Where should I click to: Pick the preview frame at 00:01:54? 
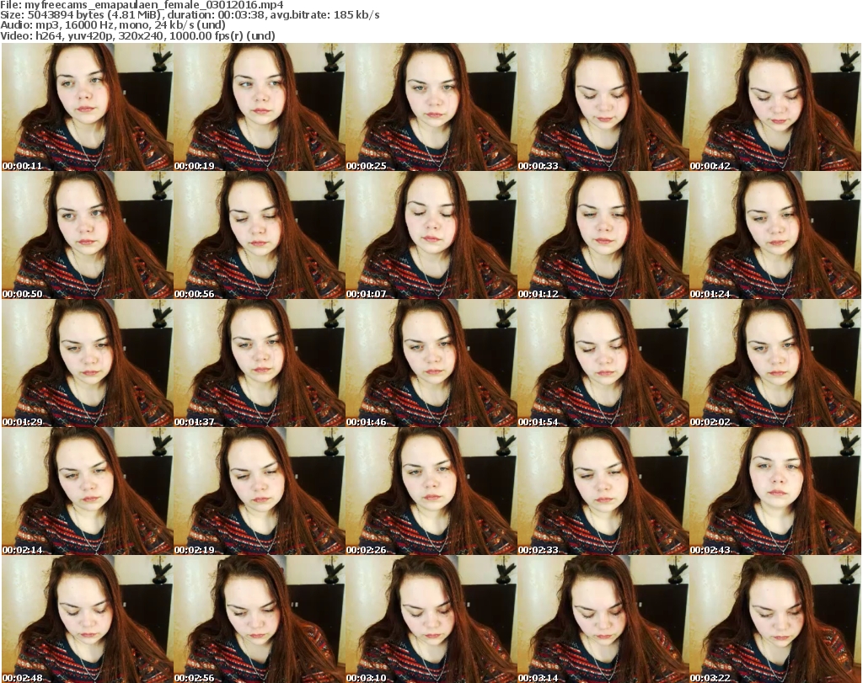[603, 364]
